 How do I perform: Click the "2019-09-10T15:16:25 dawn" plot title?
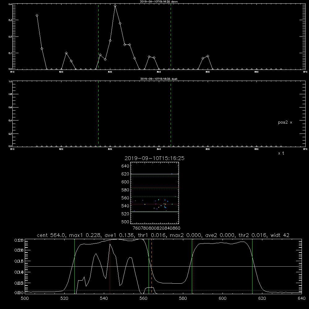click(159, 2)
